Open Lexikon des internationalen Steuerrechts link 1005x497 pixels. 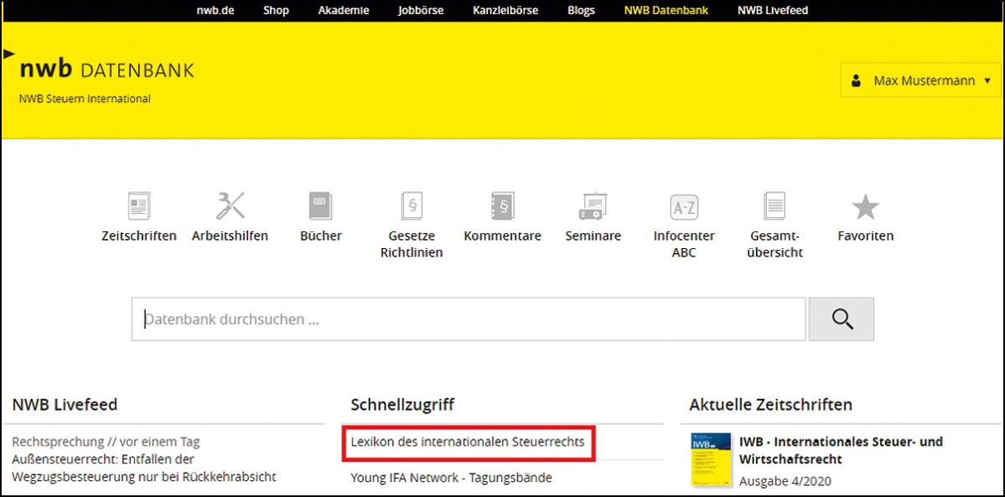[x=467, y=441]
